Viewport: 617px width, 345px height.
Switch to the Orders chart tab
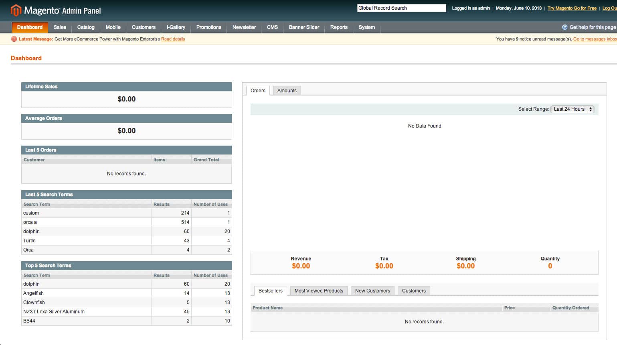258,91
